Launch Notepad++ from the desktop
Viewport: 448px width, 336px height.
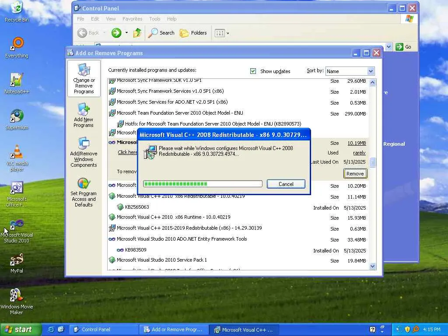(x=17, y=84)
